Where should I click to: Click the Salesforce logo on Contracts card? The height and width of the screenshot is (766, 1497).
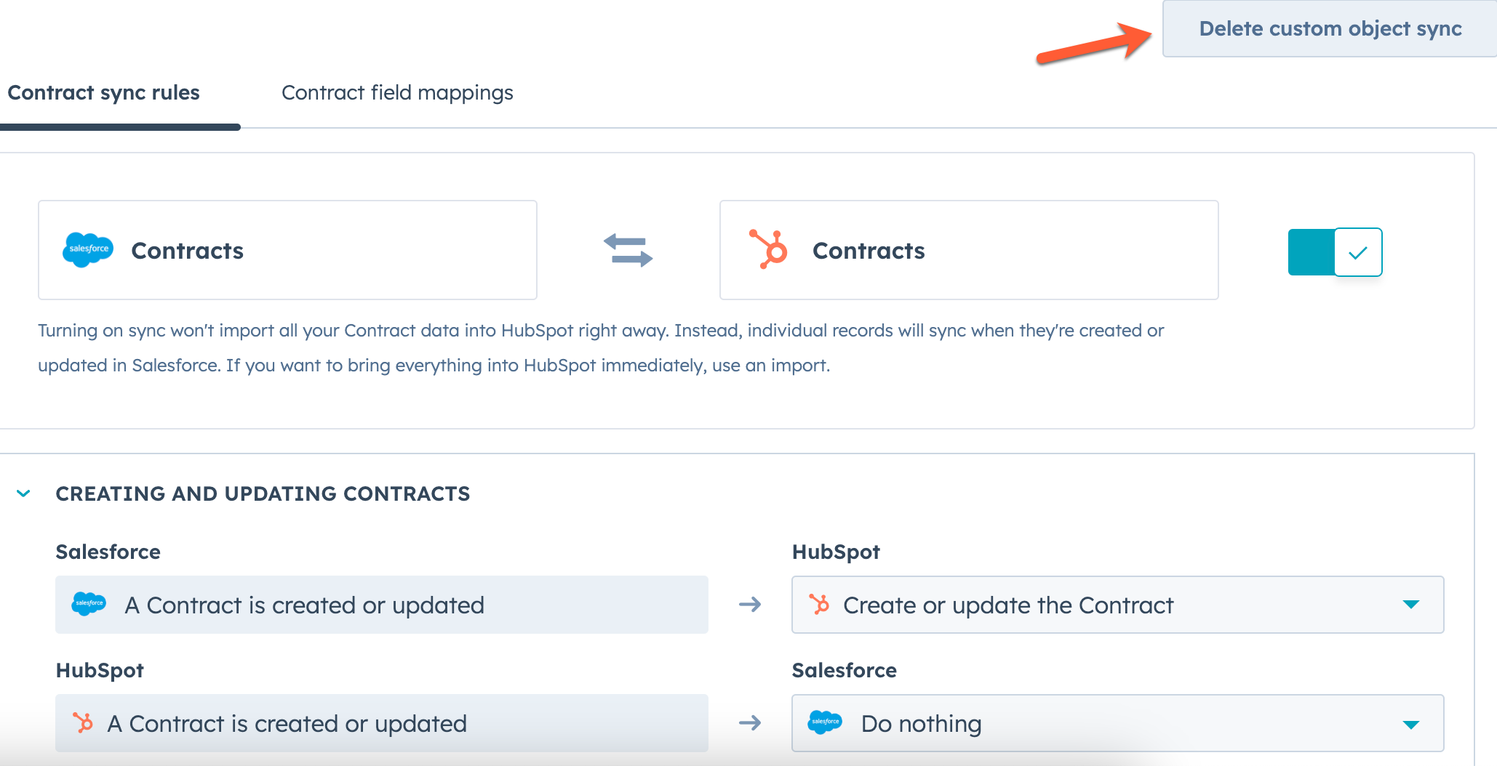tap(88, 249)
